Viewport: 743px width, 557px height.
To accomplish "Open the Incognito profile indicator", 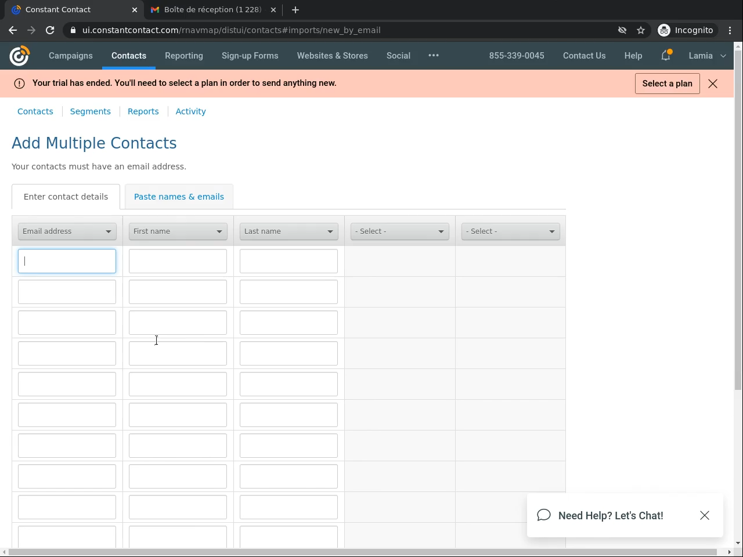I will click(686, 30).
